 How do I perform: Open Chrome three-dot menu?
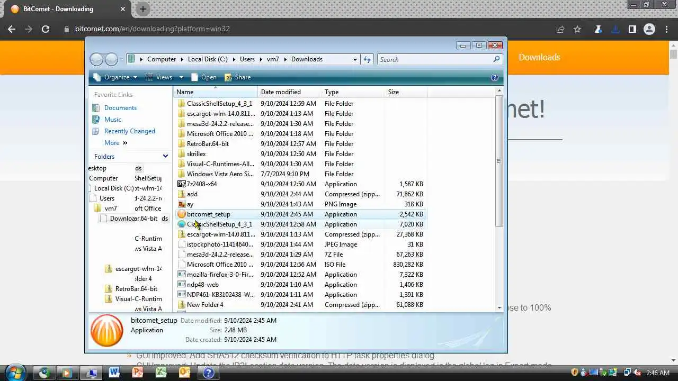click(666, 29)
